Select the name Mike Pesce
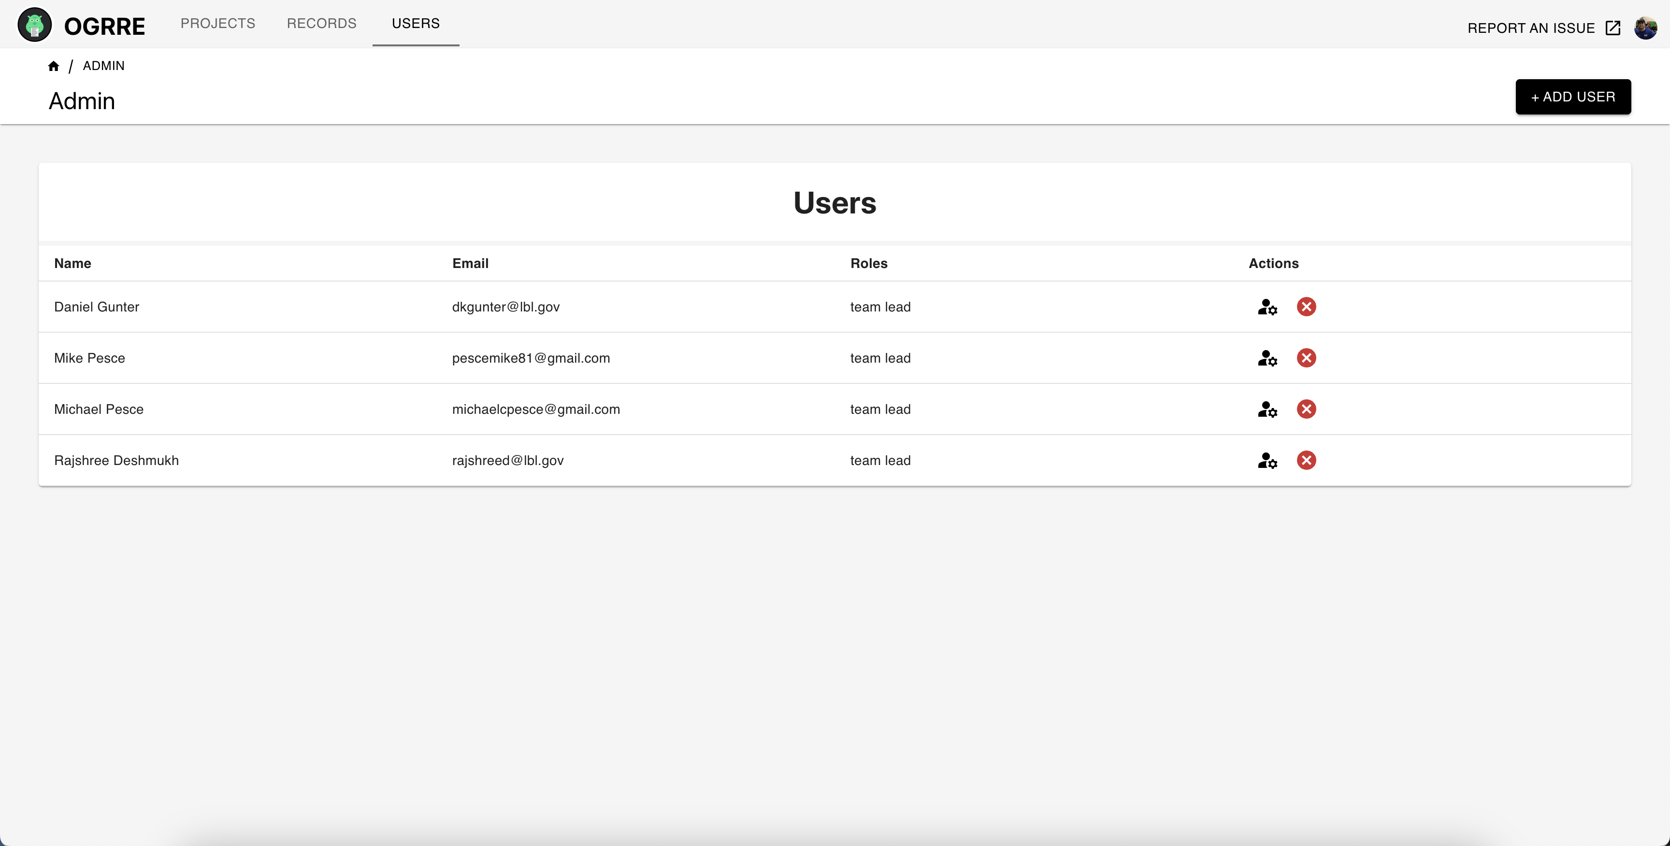1670x846 pixels. pos(89,358)
